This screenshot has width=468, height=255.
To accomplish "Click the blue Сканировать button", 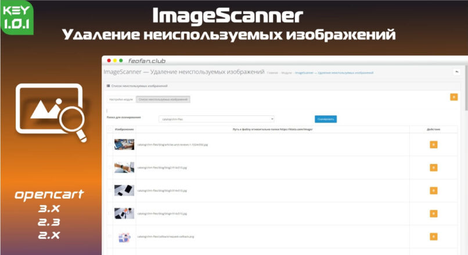I will (x=326, y=119).
